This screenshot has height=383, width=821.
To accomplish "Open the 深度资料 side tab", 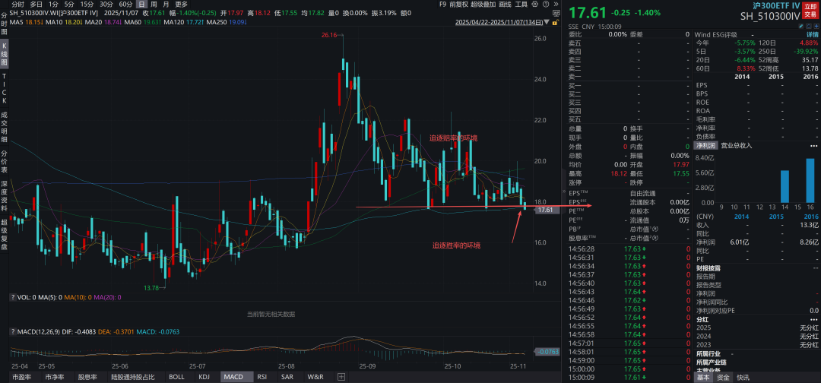I will [x=5, y=196].
